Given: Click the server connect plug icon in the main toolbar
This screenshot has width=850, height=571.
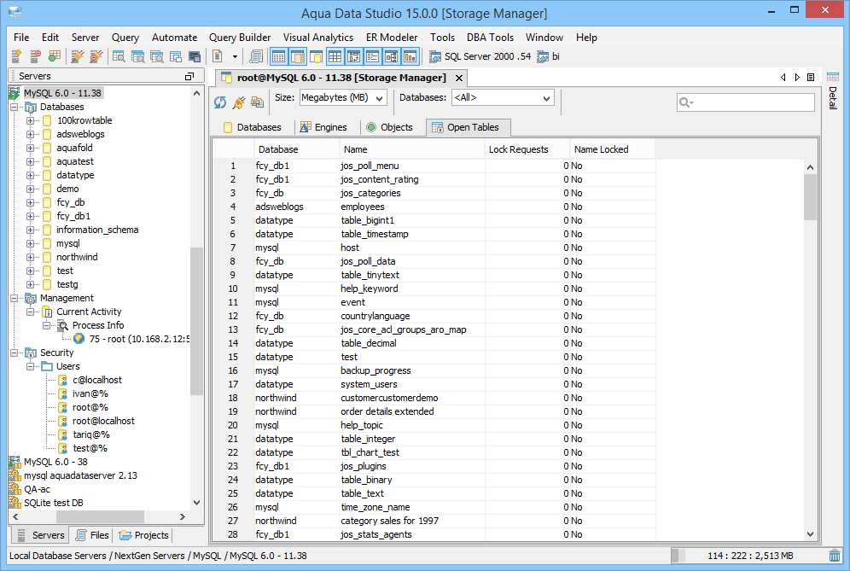Looking at the screenshot, I should click(x=78, y=55).
